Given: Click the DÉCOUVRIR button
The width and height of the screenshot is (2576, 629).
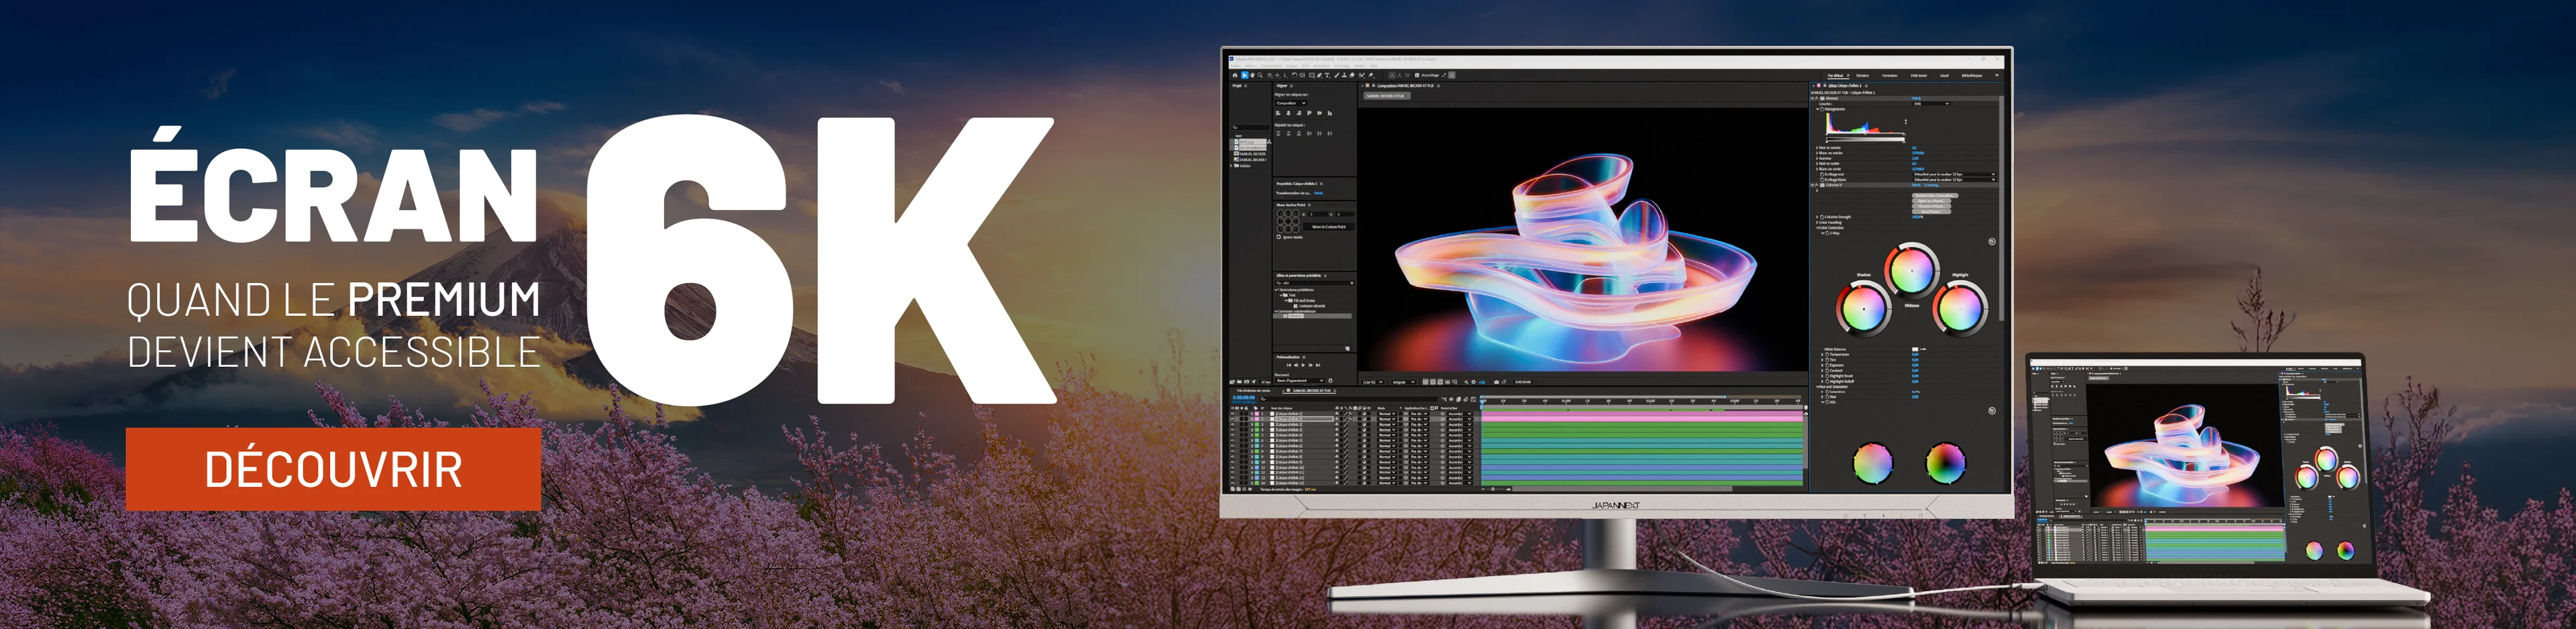Looking at the screenshot, I should coord(333,469).
